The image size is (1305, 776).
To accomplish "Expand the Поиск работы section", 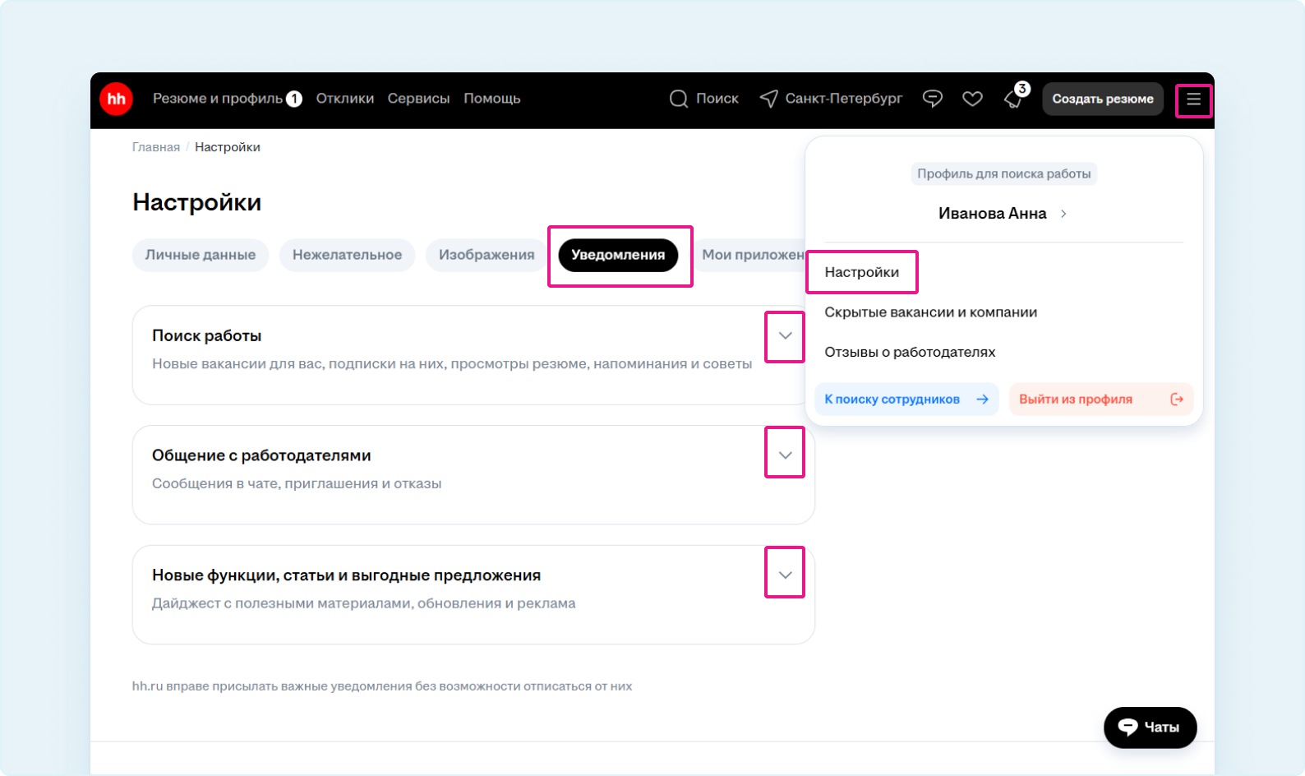I will click(785, 336).
